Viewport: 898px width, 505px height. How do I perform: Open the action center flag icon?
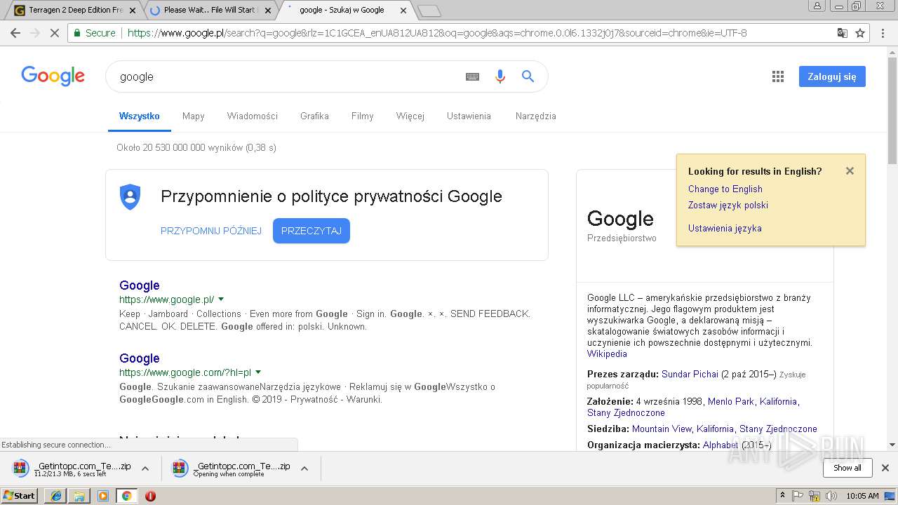[798, 496]
